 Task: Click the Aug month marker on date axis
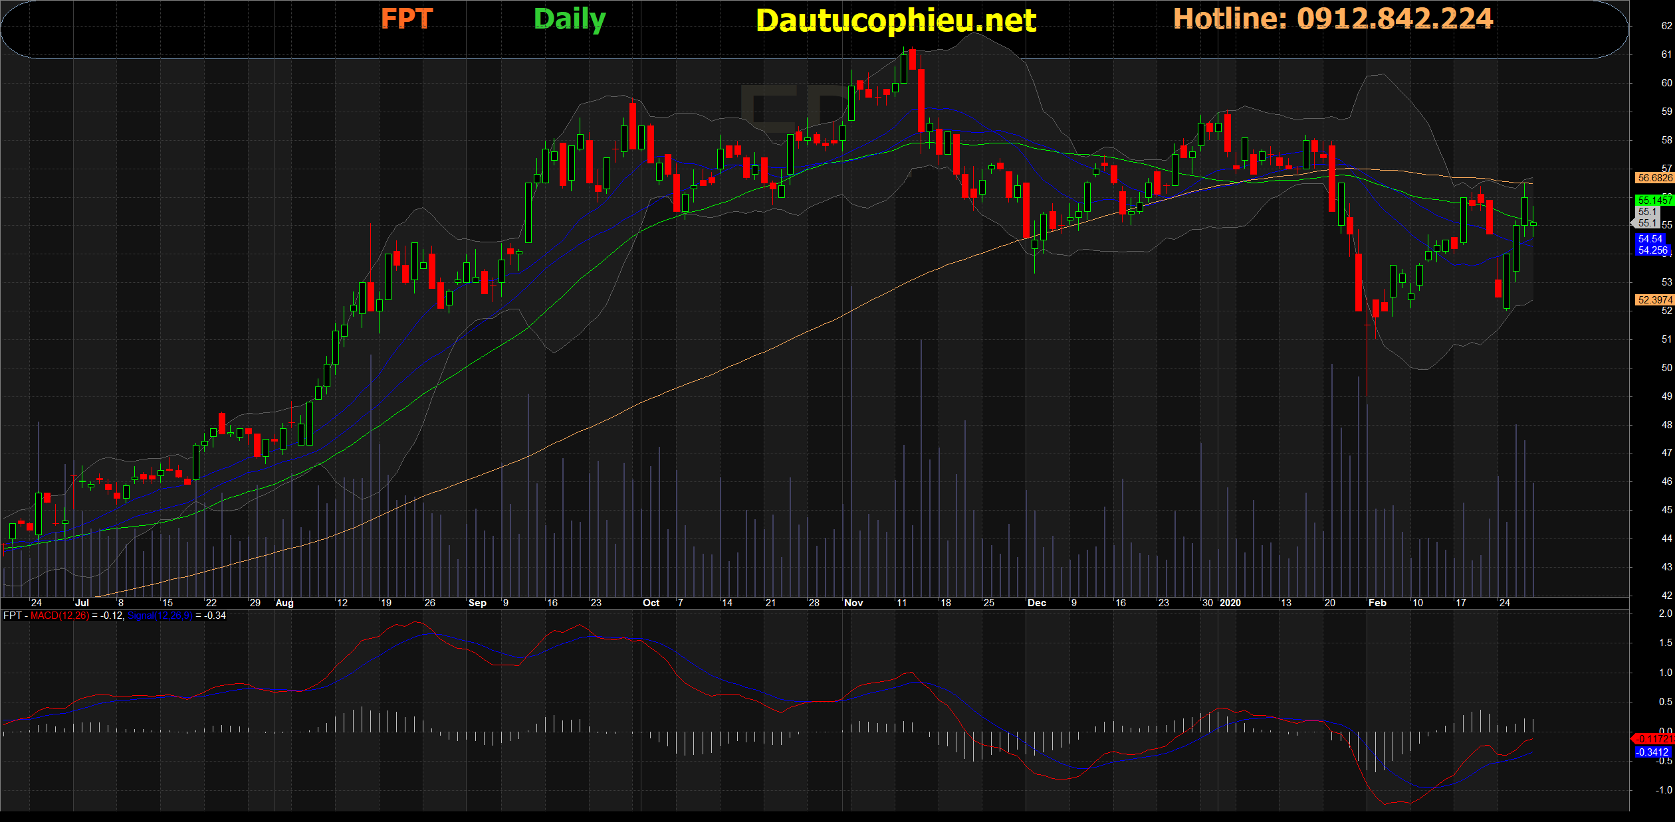pyautogui.click(x=284, y=603)
